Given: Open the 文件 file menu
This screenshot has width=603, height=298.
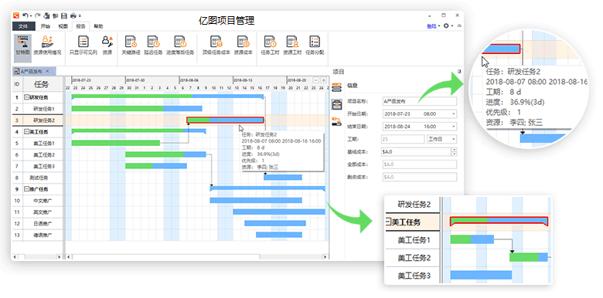Looking at the screenshot, I should [x=23, y=26].
